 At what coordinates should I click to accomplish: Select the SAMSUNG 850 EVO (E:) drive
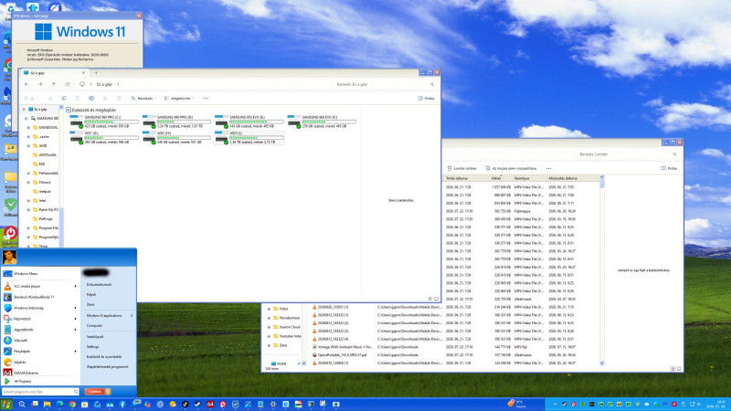click(x=249, y=121)
